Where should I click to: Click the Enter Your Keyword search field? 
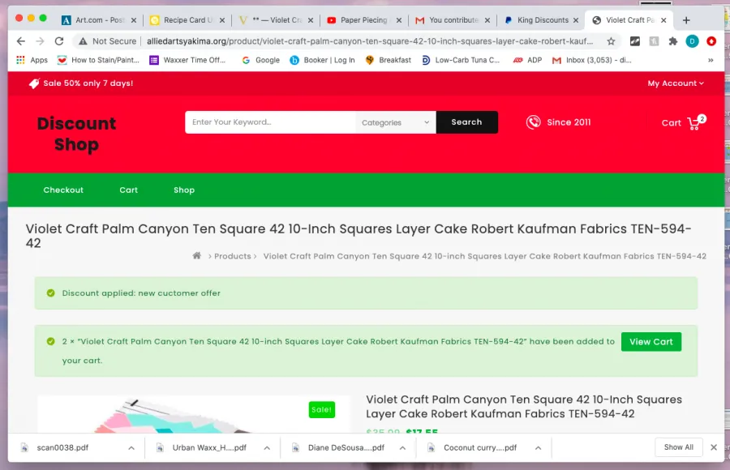(270, 122)
